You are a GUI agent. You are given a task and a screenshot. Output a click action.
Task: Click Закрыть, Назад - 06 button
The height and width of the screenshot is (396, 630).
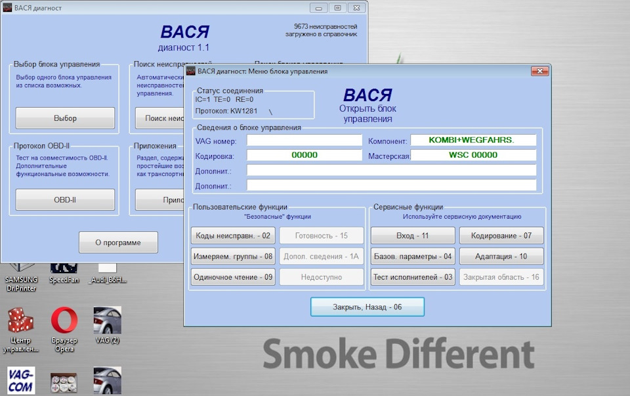[x=367, y=307]
